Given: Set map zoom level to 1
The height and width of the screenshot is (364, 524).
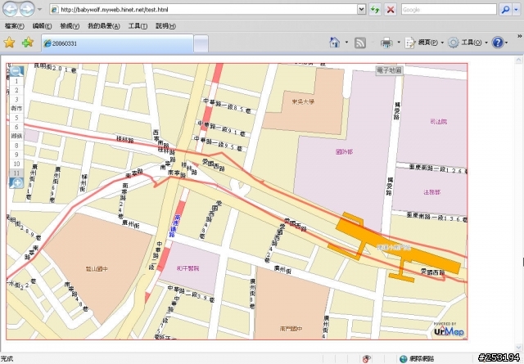Looking at the screenshot, I should click(x=16, y=81).
